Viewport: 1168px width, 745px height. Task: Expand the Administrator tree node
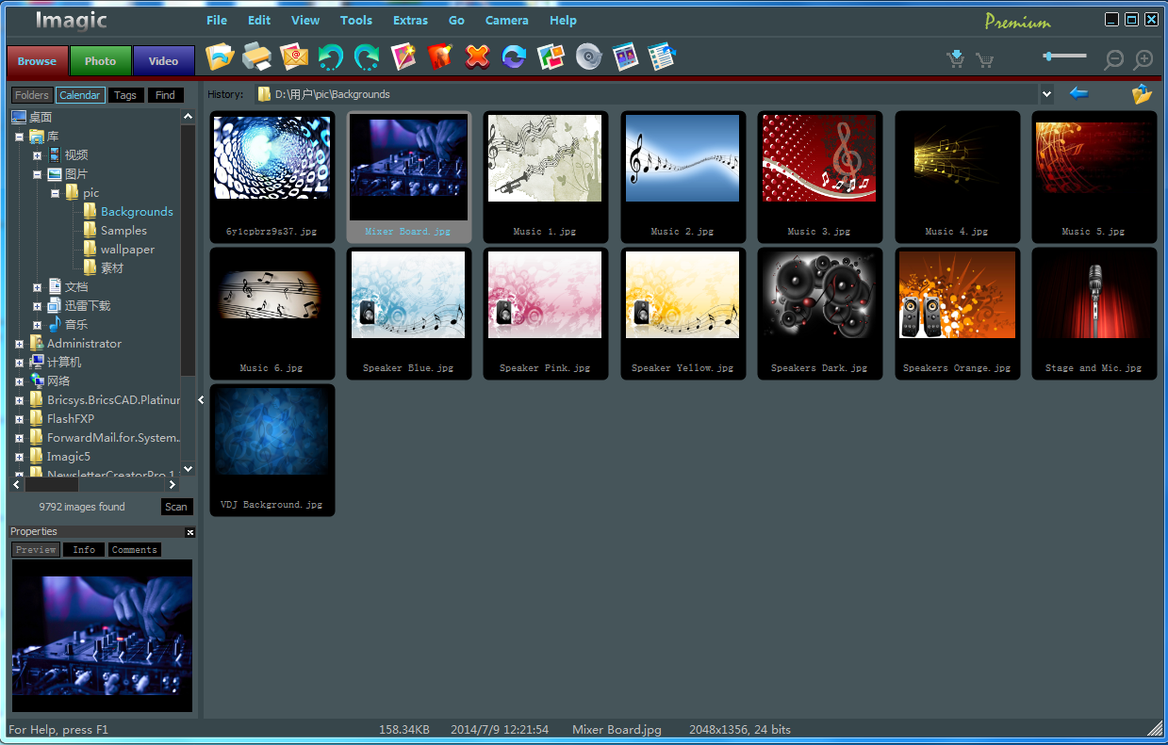pos(19,344)
